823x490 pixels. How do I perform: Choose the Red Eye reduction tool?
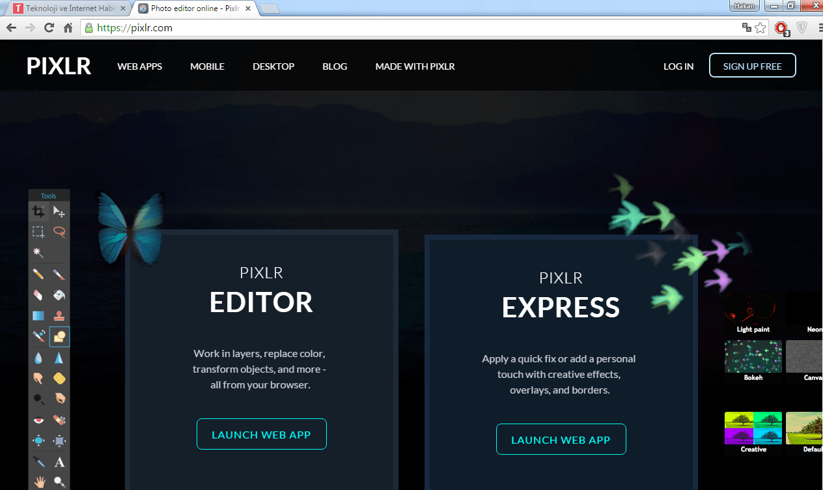point(39,420)
